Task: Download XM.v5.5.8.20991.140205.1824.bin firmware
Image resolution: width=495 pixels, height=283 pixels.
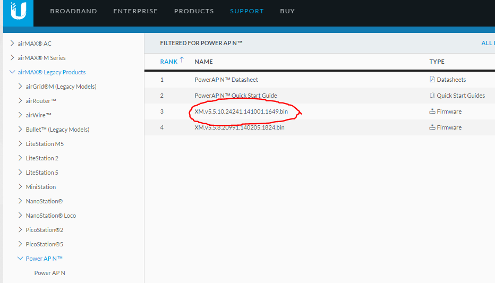Action: (240, 127)
